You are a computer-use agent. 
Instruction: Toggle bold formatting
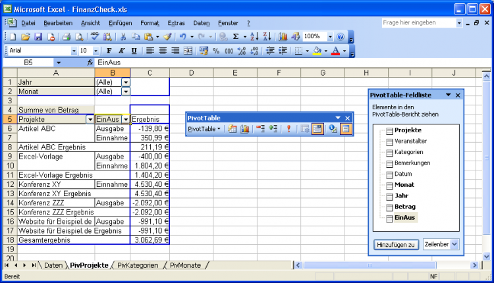click(108, 51)
